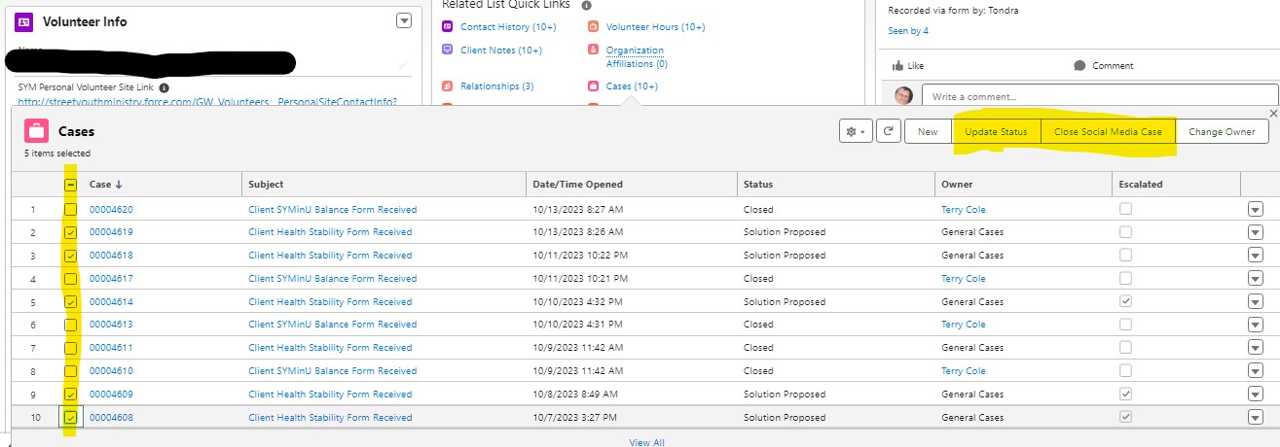Click the Update Status button

pos(996,131)
